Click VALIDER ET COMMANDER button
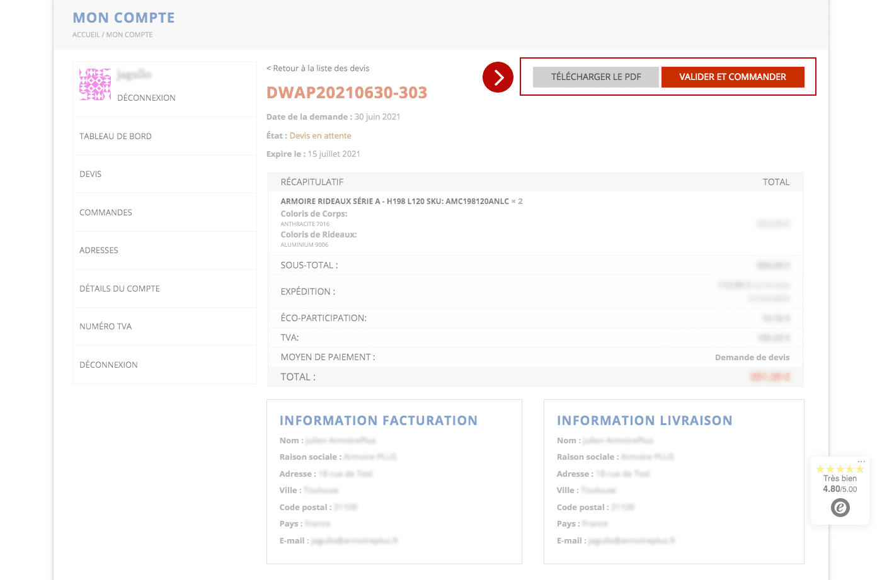 (733, 77)
